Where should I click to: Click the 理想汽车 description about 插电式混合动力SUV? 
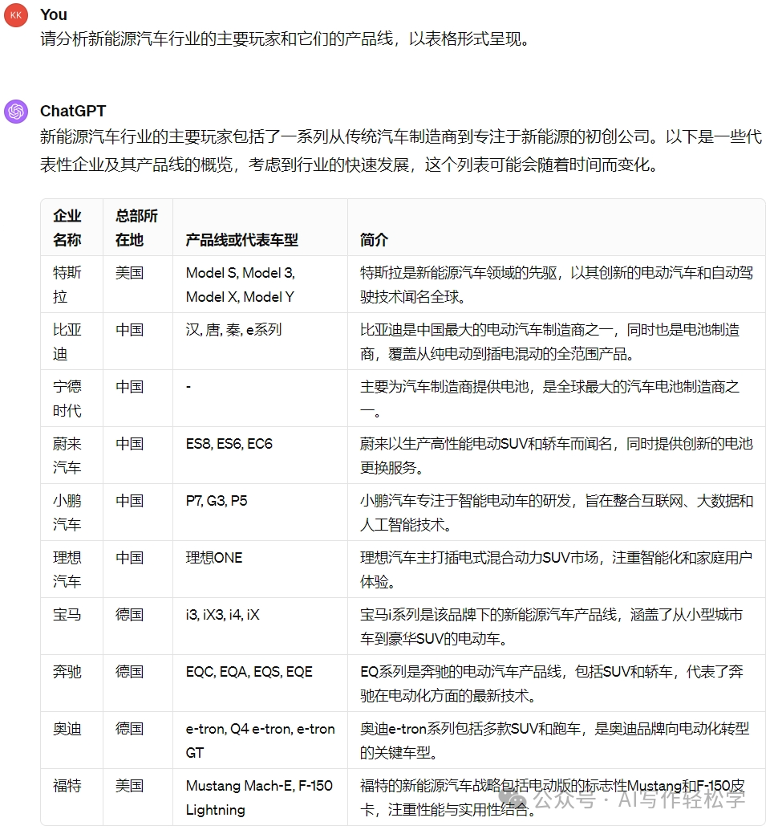point(557,570)
